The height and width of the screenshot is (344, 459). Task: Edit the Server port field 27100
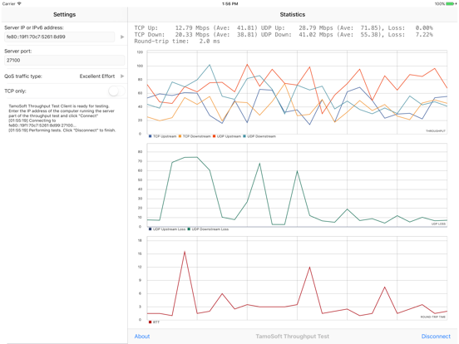[64, 61]
